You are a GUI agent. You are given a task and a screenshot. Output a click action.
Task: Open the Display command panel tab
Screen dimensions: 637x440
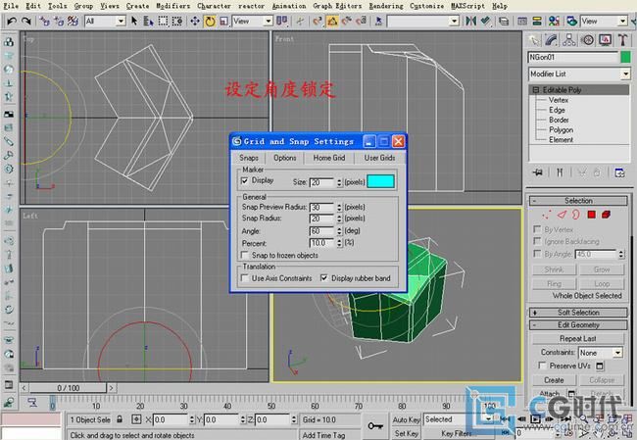[x=605, y=40]
